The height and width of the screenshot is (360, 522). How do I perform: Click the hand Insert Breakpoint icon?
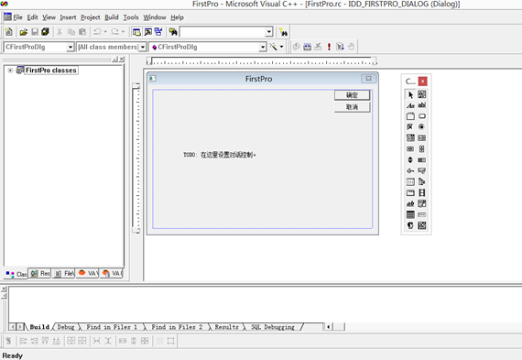[x=351, y=47]
